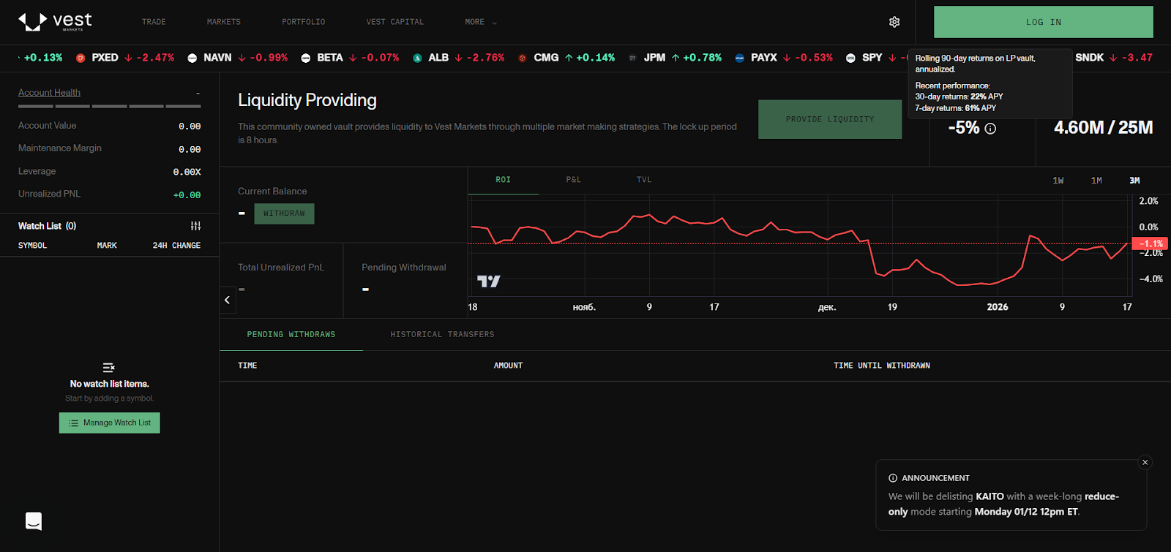The width and height of the screenshot is (1171, 552).
Task: Open the support chat widget icon
Action: click(x=34, y=521)
